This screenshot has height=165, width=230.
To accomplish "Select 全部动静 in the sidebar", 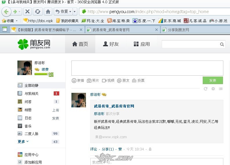I will (x=41, y=85).
